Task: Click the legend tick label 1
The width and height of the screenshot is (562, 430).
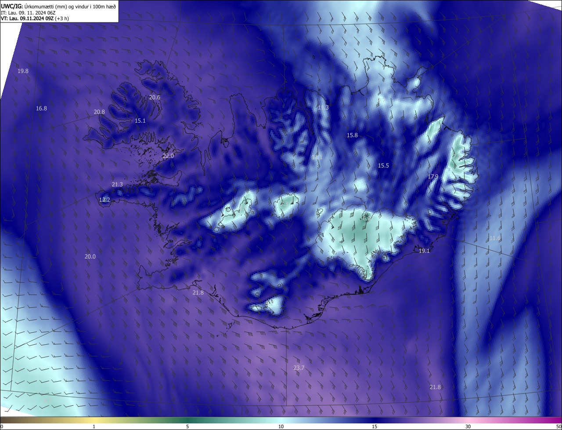Action: click(x=94, y=426)
